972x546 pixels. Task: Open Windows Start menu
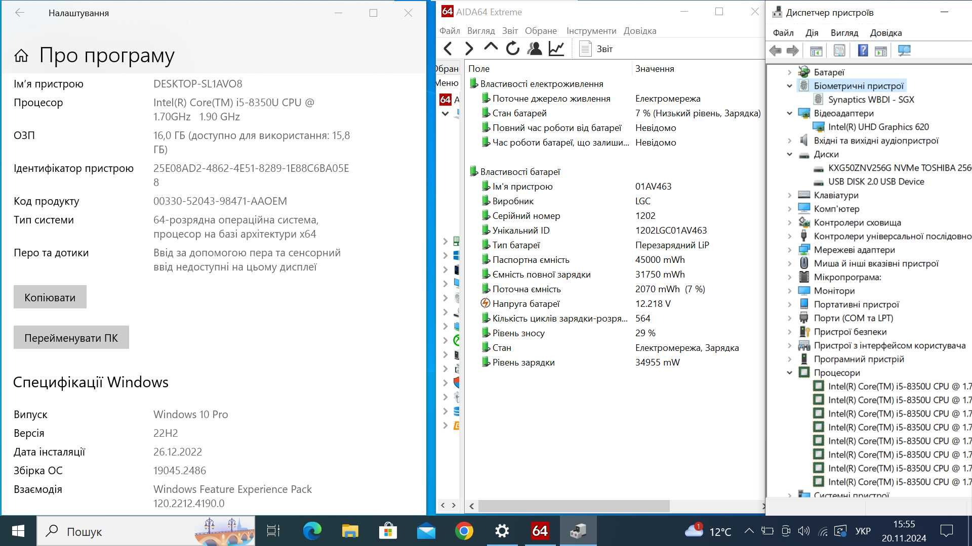coord(18,531)
